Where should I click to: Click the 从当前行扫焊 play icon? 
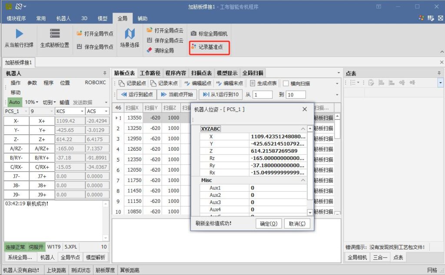(19, 34)
